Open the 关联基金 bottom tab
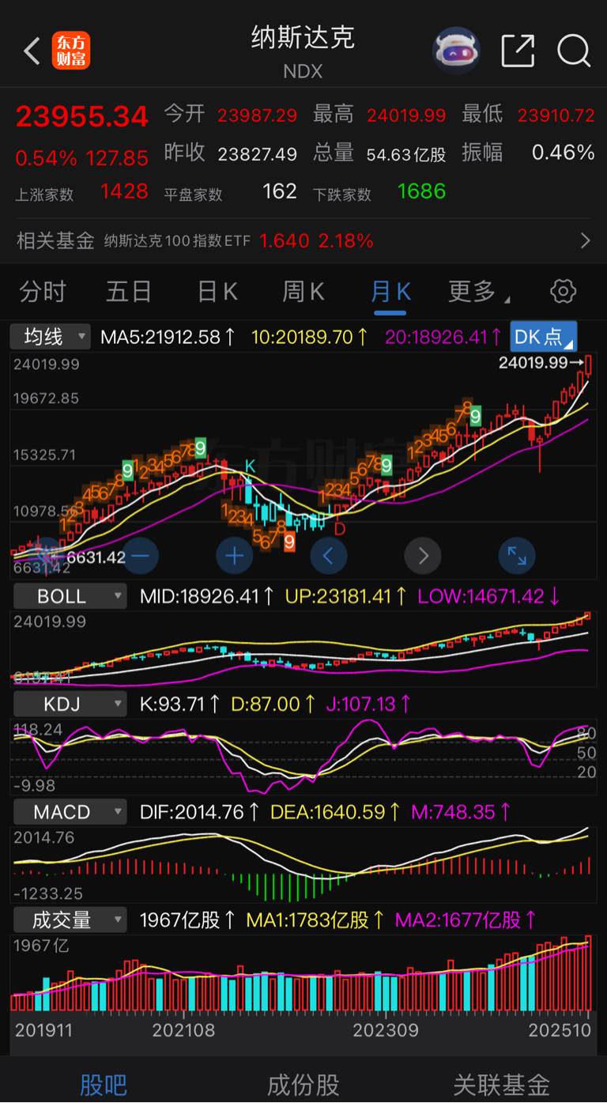The height and width of the screenshot is (1103, 607). click(x=502, y=1085)
